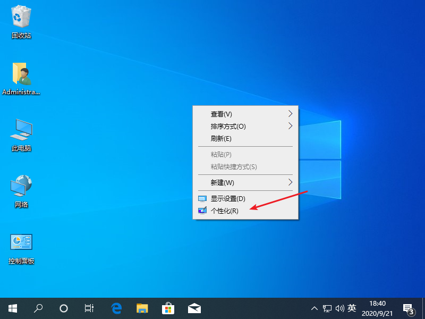425x319 pixels.
Task: Open Task View in the taskbar
Action: click(x=89, y=308)
